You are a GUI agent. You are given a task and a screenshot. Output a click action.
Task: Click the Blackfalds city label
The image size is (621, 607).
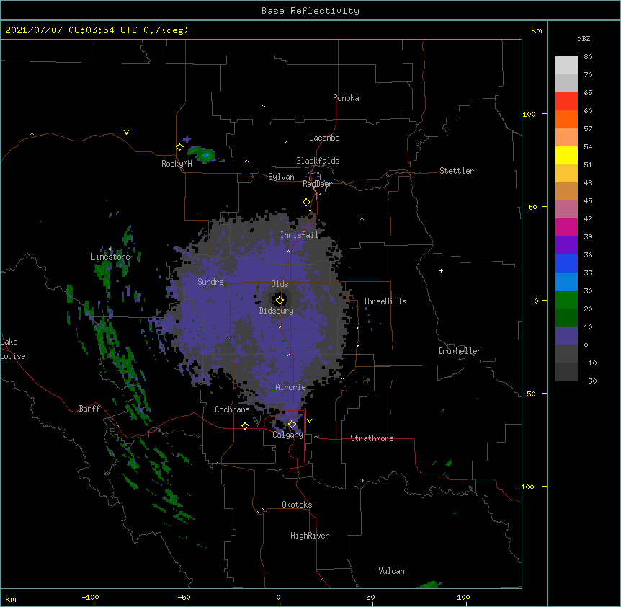[x=318, y=161]
